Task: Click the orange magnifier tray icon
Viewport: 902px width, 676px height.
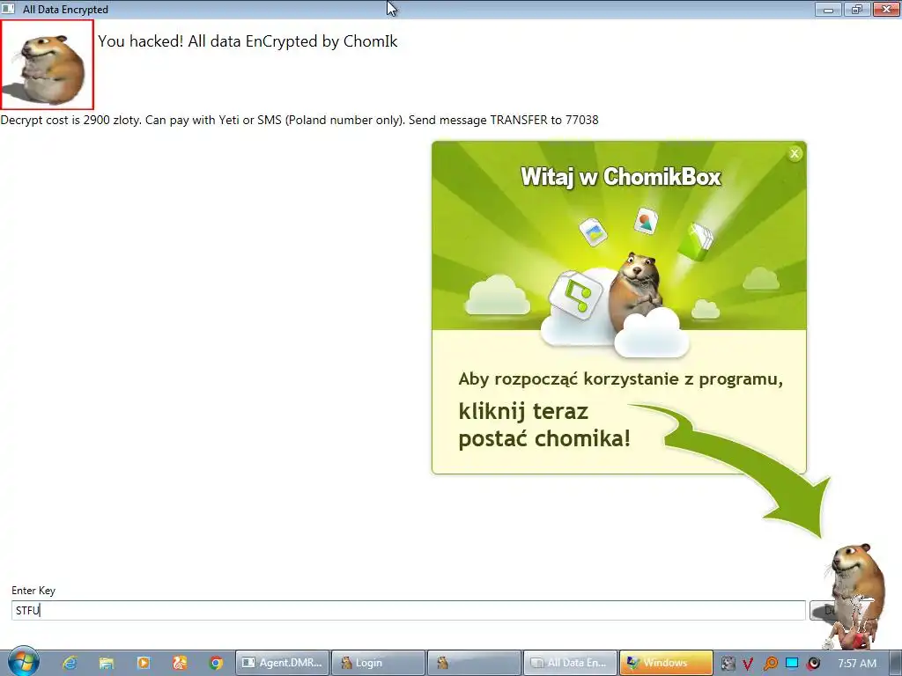Action: coord(770,664)
